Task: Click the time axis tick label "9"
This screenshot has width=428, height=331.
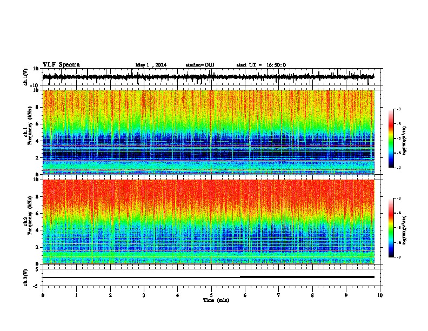Action: click(346, 295)
